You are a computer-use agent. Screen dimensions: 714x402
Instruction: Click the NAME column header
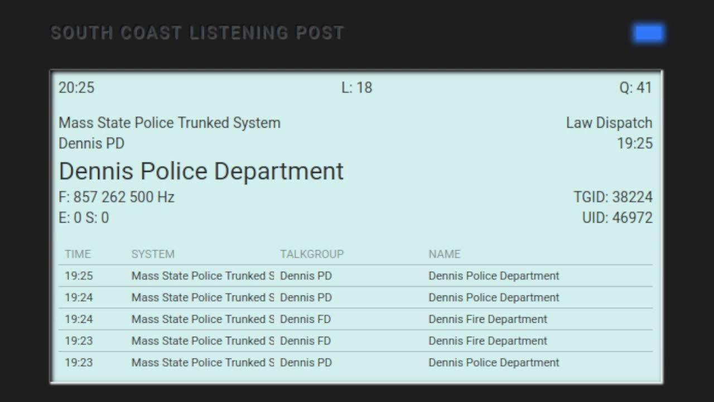click(444, 254)
